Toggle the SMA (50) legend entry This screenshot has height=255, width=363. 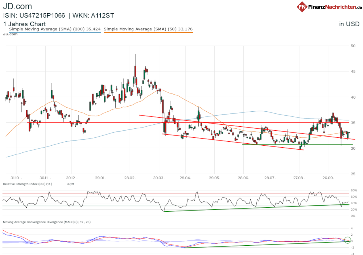pos(148,29)
